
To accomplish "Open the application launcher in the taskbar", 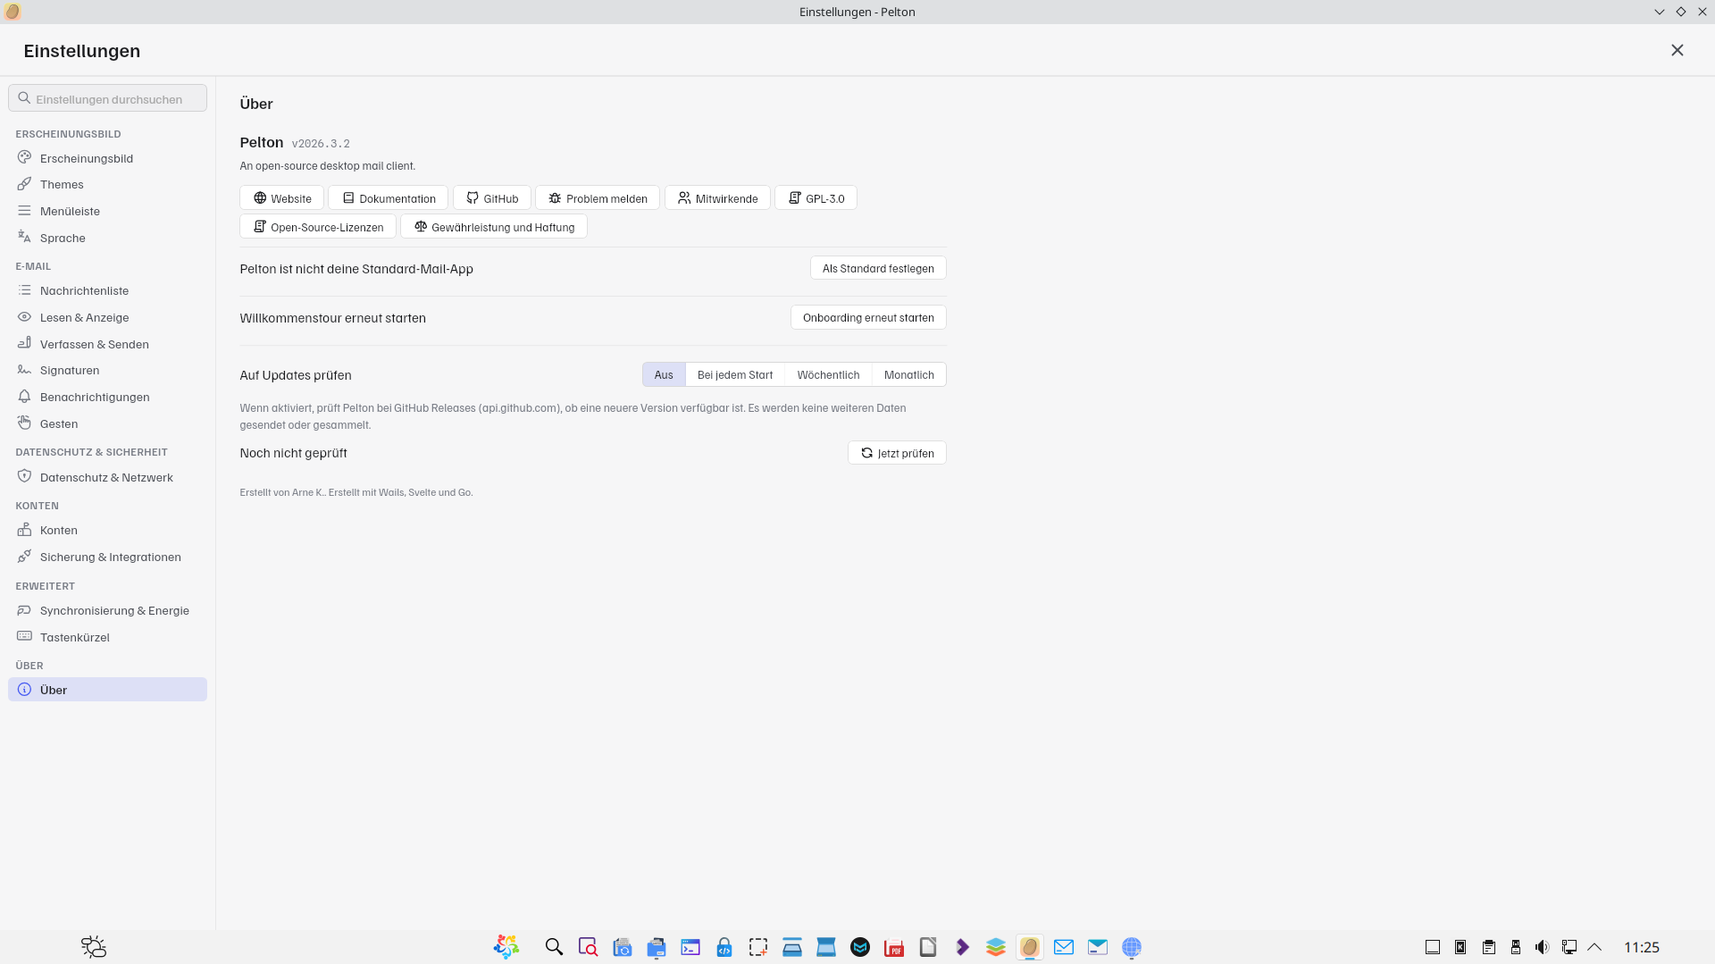I will pos(506,947).
